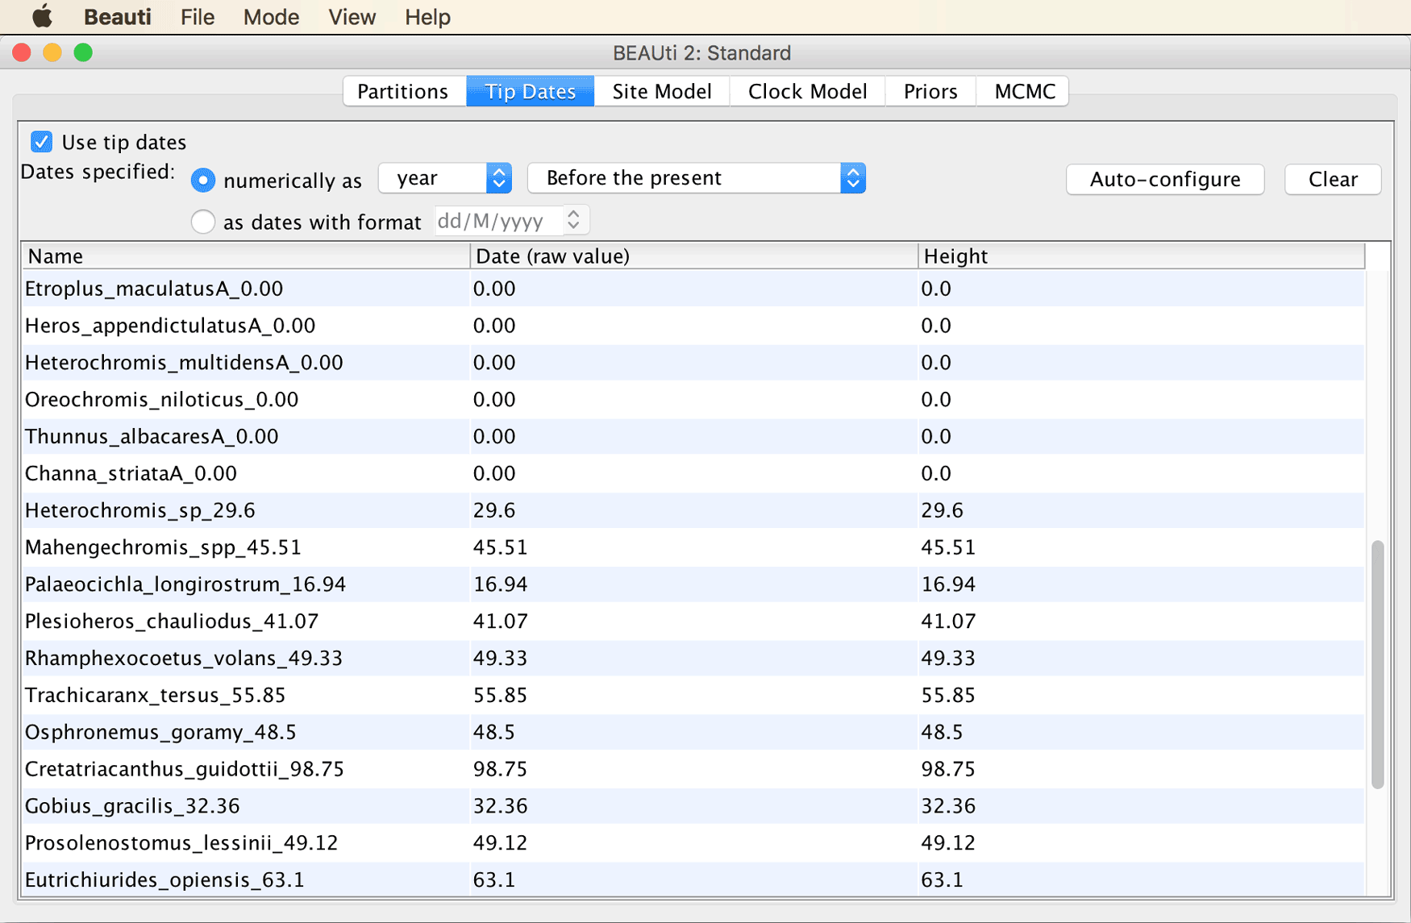Select the numerically as radio button
The image size is (1411, 923).
202,180
